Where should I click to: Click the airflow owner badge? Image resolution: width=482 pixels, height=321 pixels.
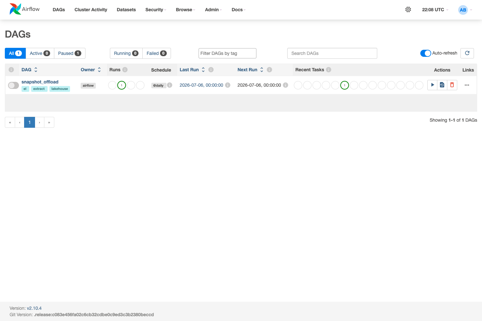(88, 85)
